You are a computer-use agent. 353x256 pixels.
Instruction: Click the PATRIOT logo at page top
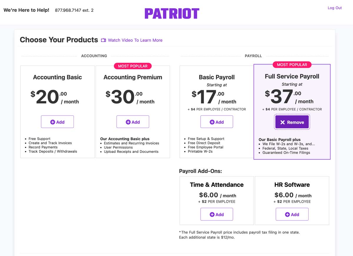(x=172, y=13)
